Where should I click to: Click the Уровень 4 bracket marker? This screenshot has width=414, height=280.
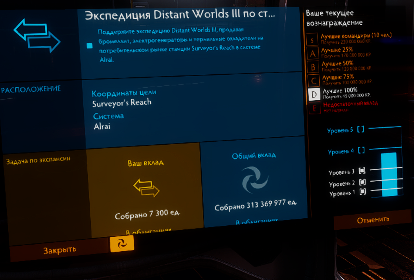[361, 150]
